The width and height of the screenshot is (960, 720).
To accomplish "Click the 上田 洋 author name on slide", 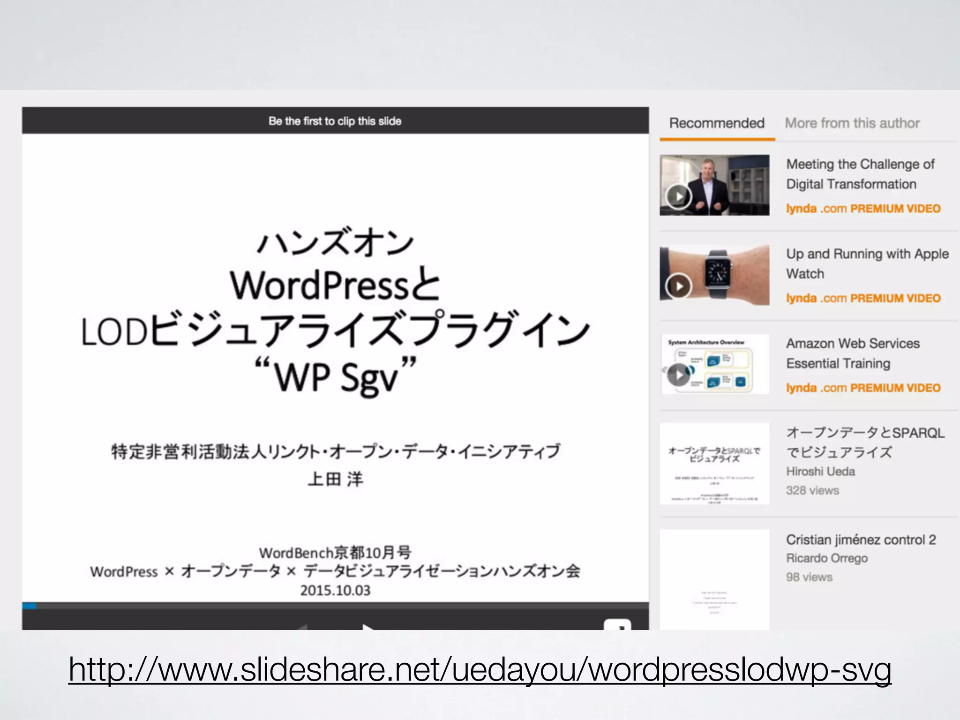I will 335,480.
